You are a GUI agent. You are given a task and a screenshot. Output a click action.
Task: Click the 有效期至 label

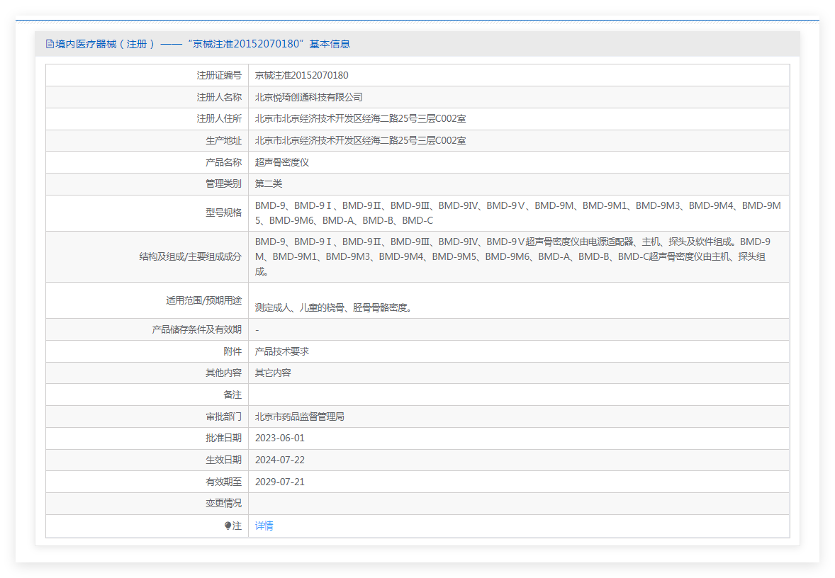224,482
